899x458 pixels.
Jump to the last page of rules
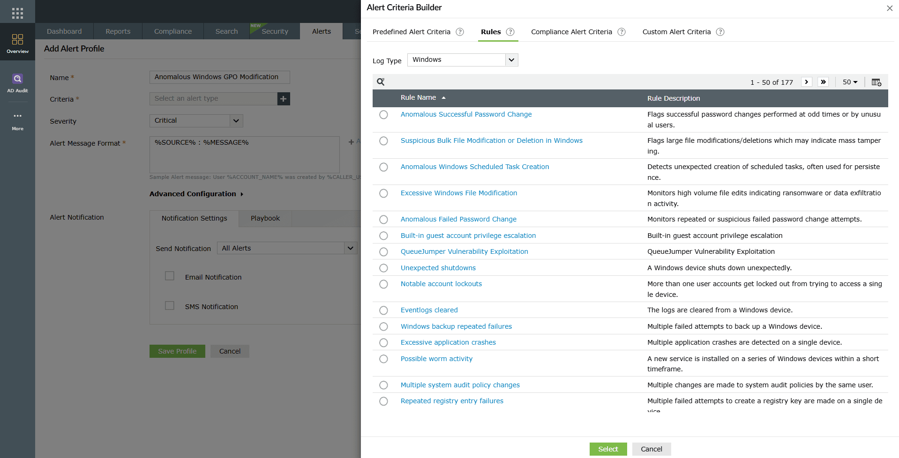coord(823,82)
